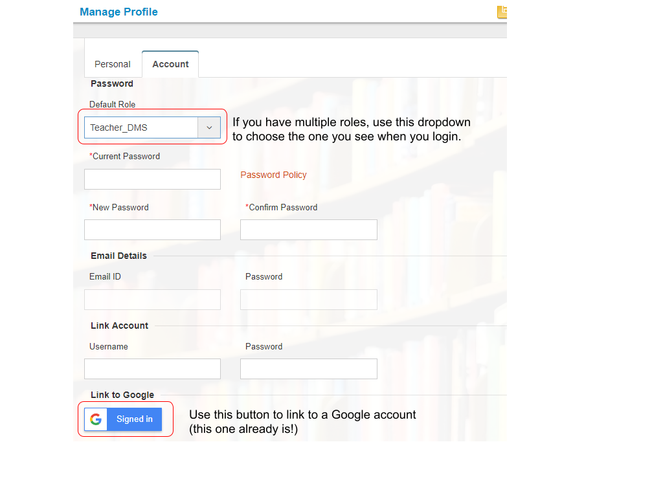Click the Link Account Password field
Image resolution: width=663 pixels, height=497 pixels.
pos(309,369)
